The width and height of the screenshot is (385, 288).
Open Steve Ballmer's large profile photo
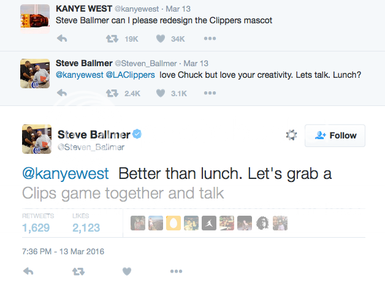(x=36, y=138)
